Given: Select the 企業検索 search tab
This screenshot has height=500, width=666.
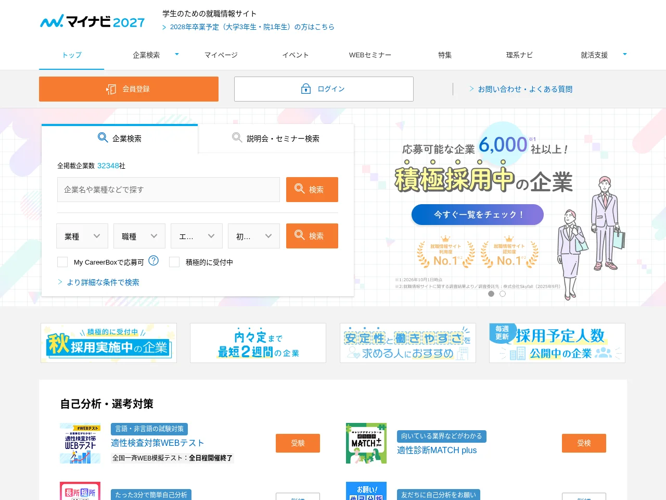Looking at the screenshot, I should [120, 138].
